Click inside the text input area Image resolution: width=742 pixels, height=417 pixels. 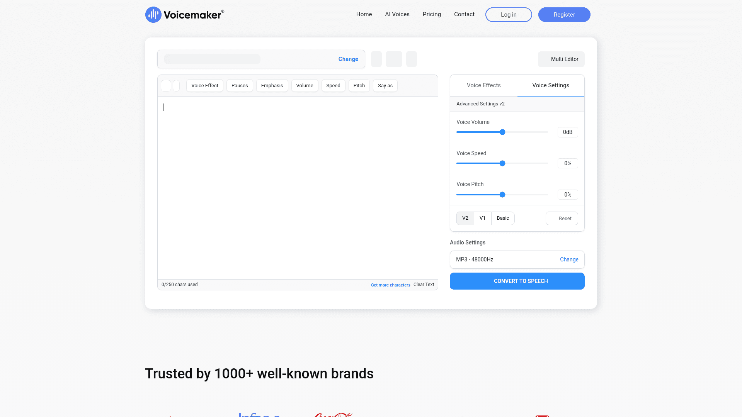pos(298,188)
